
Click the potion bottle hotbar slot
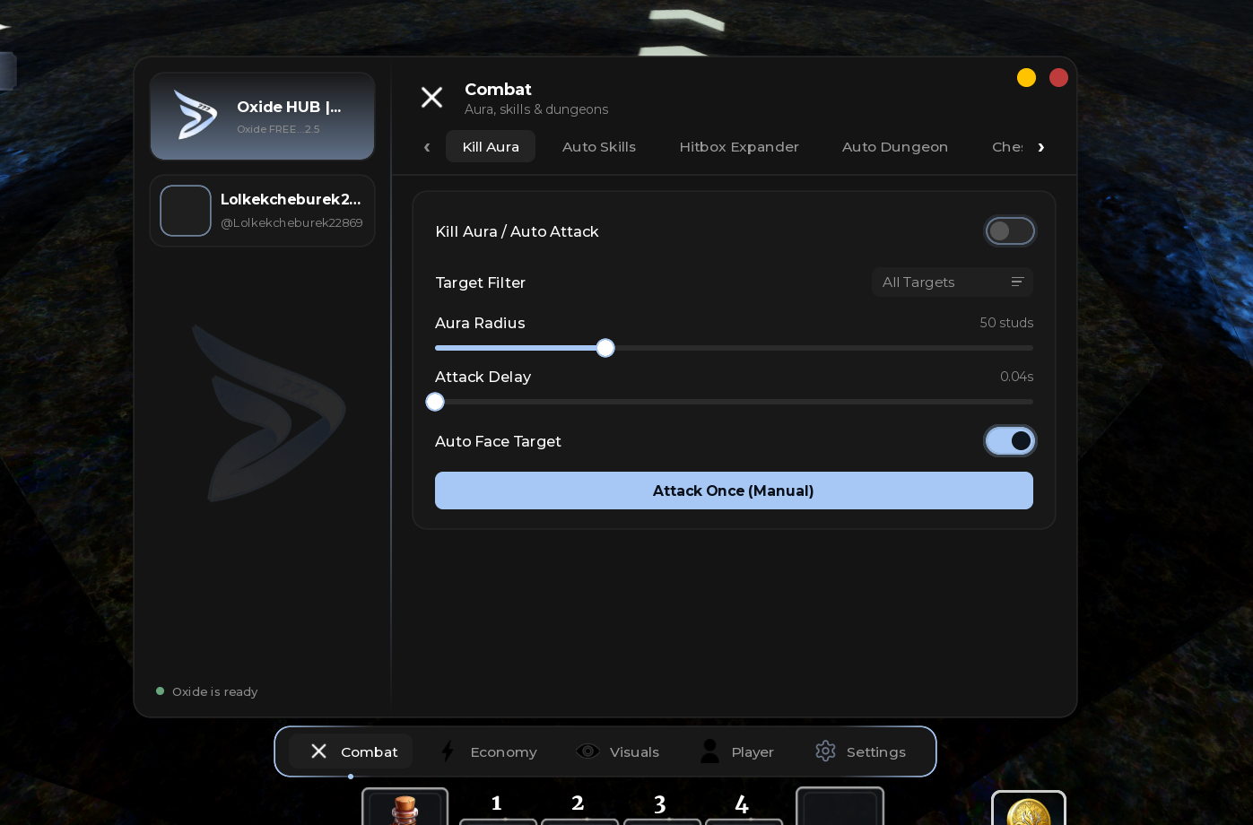click(405, 808)
